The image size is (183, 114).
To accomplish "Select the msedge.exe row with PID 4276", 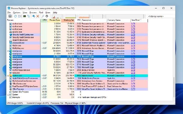I will tap(77, 56).
